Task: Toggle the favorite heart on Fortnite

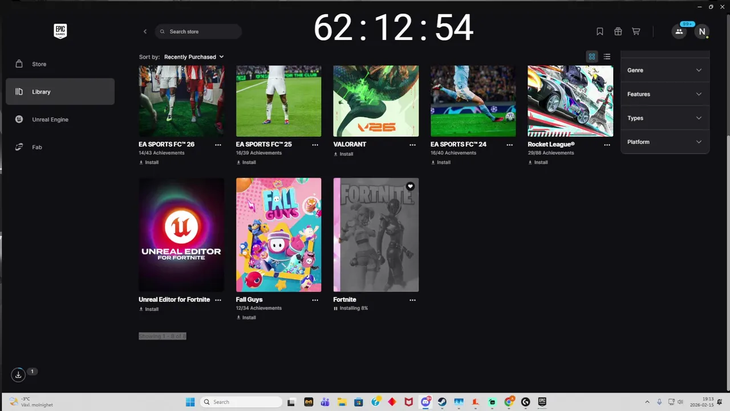Action: coord(410,186)
